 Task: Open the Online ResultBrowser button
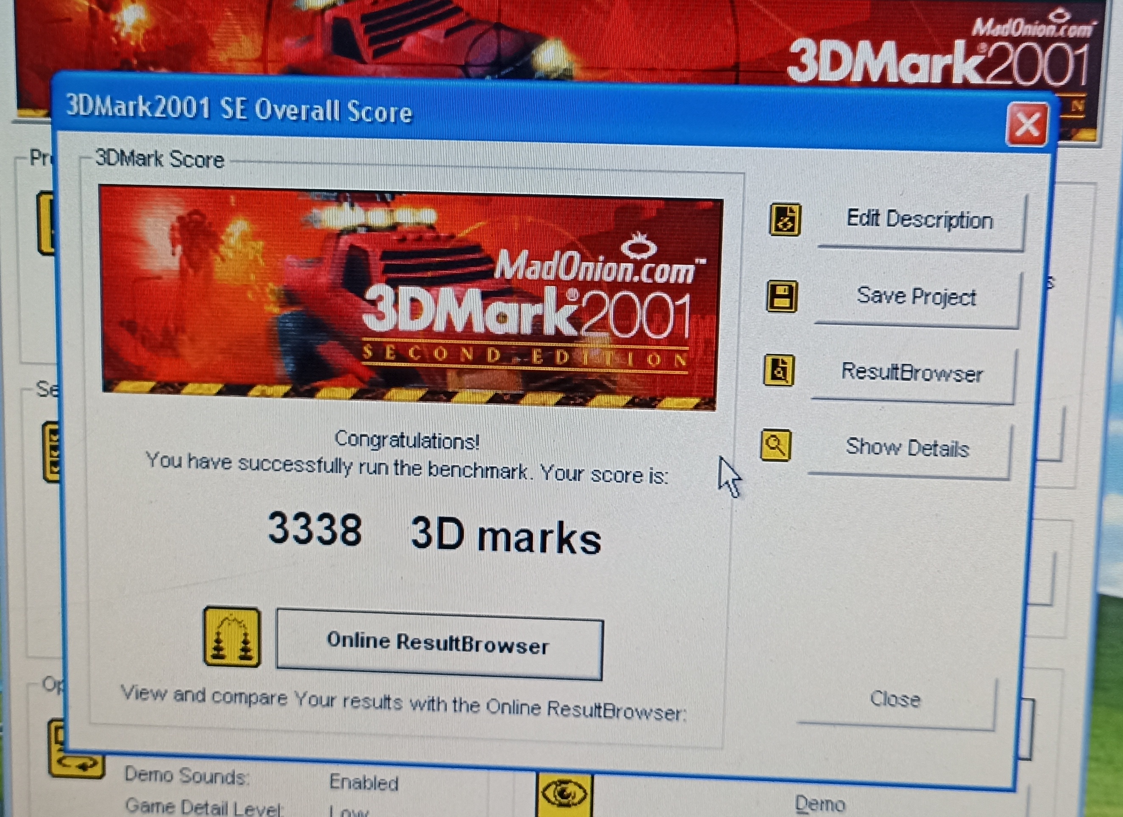tap(439, 644)
